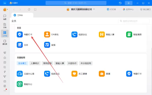Open the 宜搭 app

pos(50,45)
